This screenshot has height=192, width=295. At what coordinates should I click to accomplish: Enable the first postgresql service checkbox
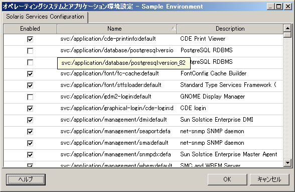tap(30, 51)
